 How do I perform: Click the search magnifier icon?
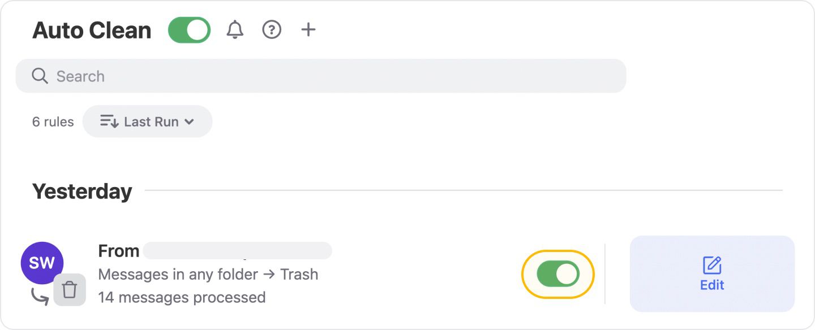pyautogui.click(x=38, y=76)
